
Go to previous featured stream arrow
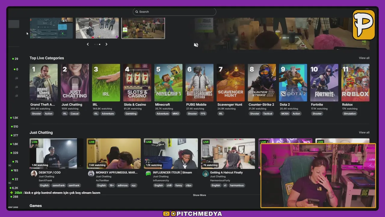pos(88,44)
